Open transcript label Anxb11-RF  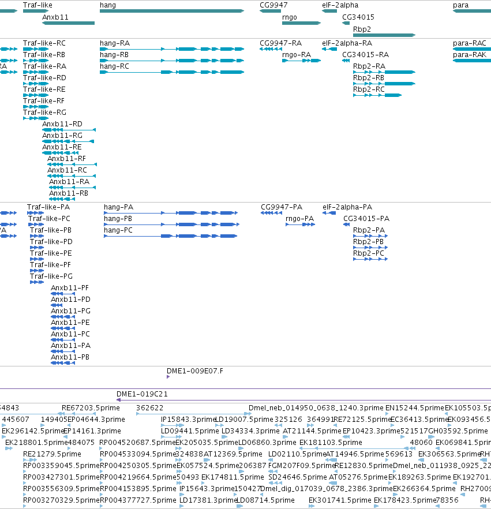point(67,159)
